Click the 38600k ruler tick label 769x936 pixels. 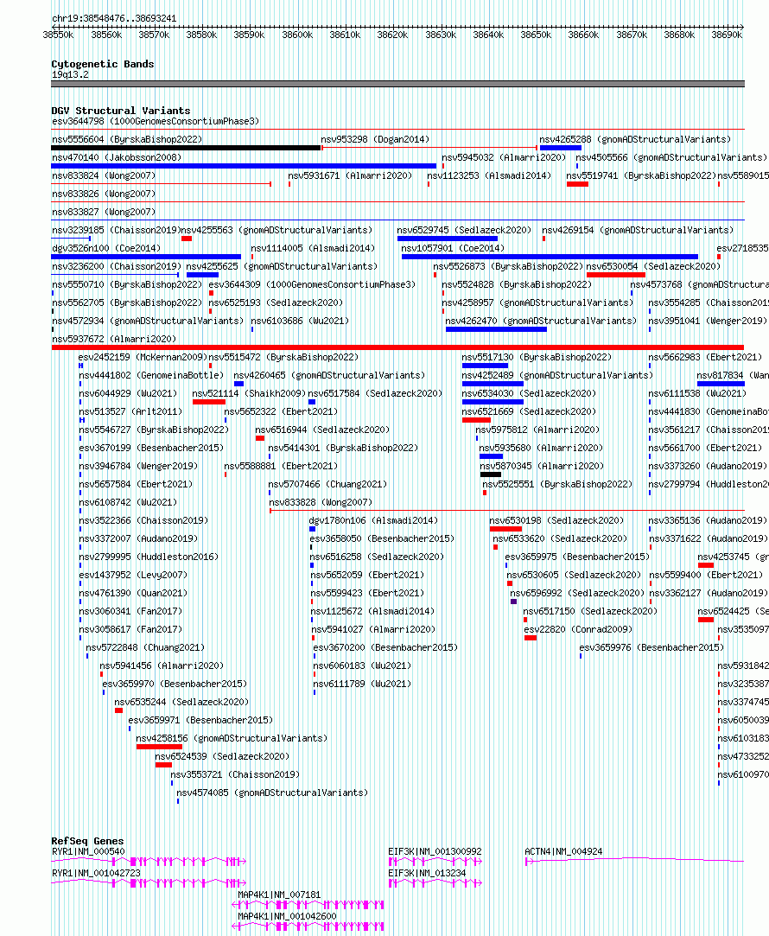tap(297, 35)
